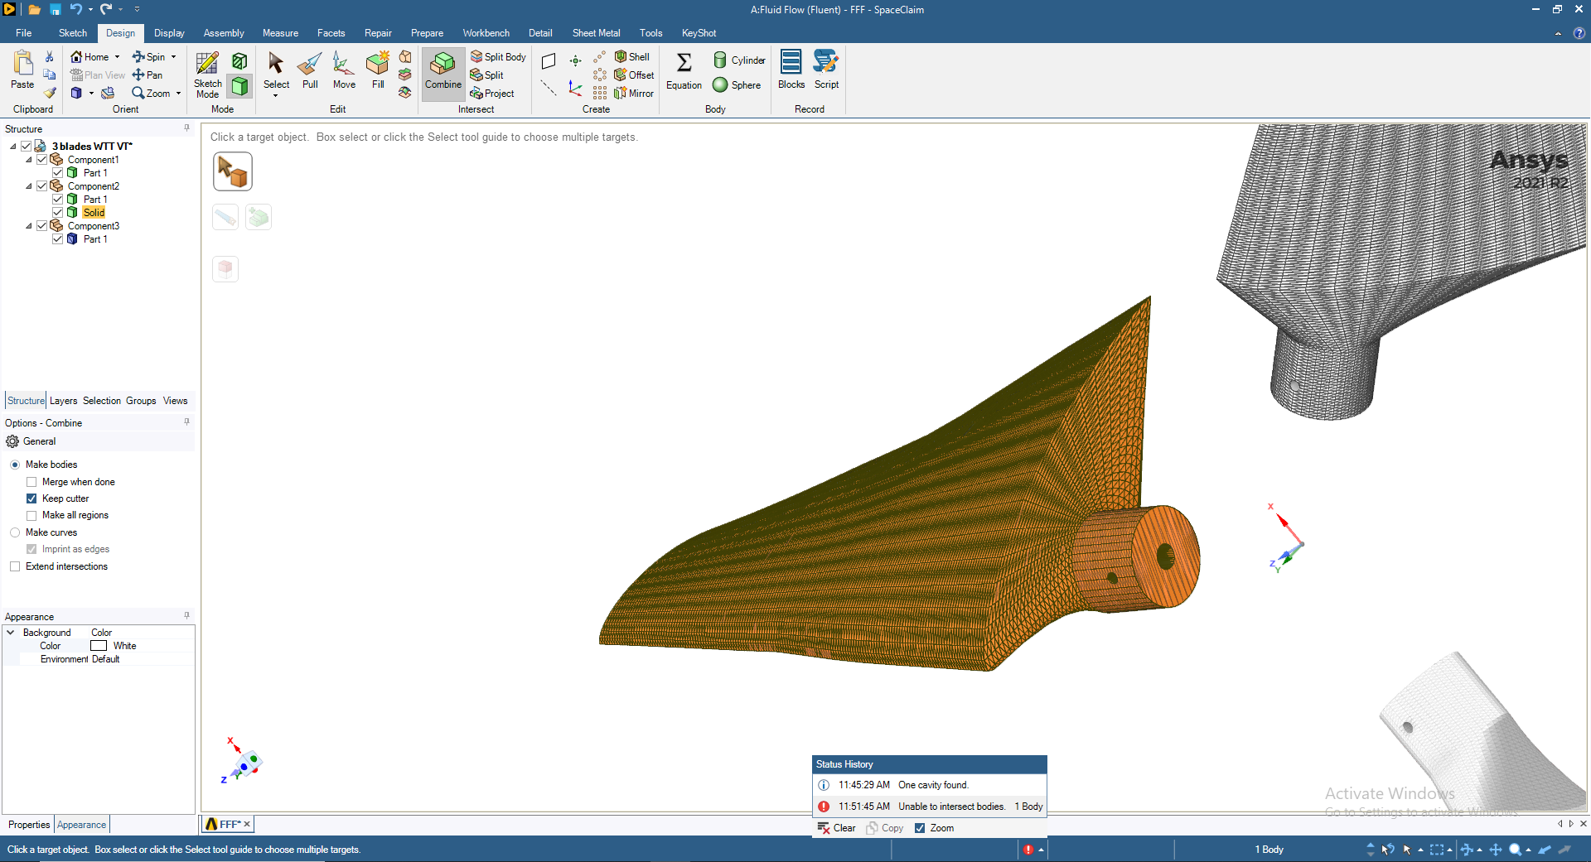This screenshot has width=1591, height=862.
Task: Collapse the Component2 tree node
Action: point(29,186)
